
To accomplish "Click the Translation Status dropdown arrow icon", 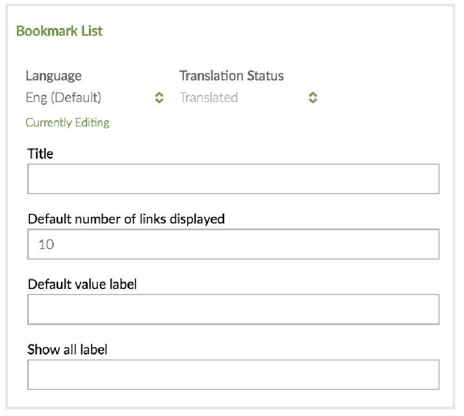I will 313,98.
